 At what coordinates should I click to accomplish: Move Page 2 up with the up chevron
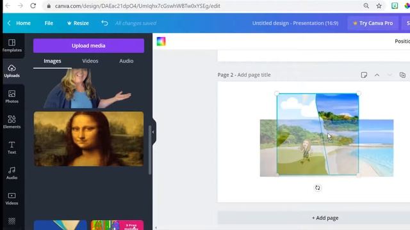click(x=377, y=75)
